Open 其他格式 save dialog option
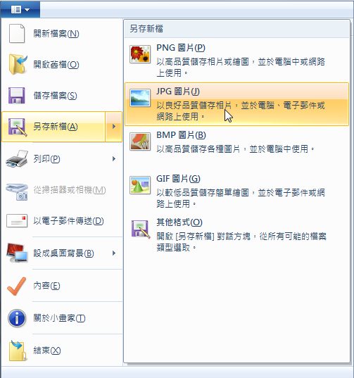The image size is (354, 378). (x=236, y=234)
